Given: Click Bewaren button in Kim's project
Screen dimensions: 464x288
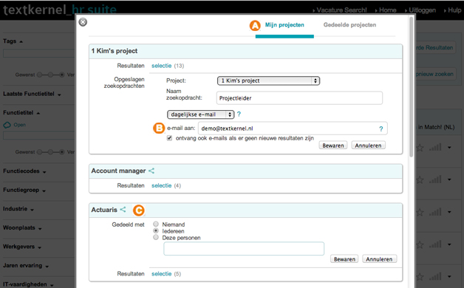Looking at the screenshot, I should [x=333, y=145].
